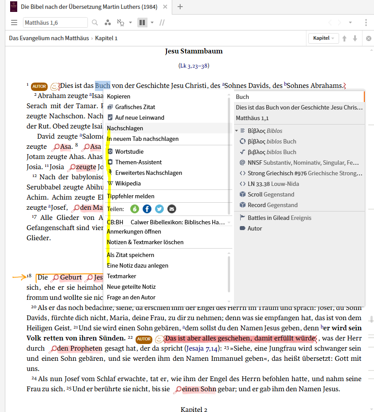The image size is (374, 412).
Task: Follow the Jesaja 7,14 reference link
Action: click(x=202, y=348)
